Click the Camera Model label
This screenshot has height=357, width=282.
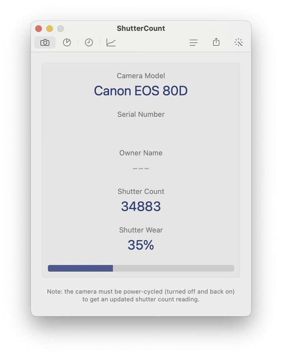tap(141, 76)
